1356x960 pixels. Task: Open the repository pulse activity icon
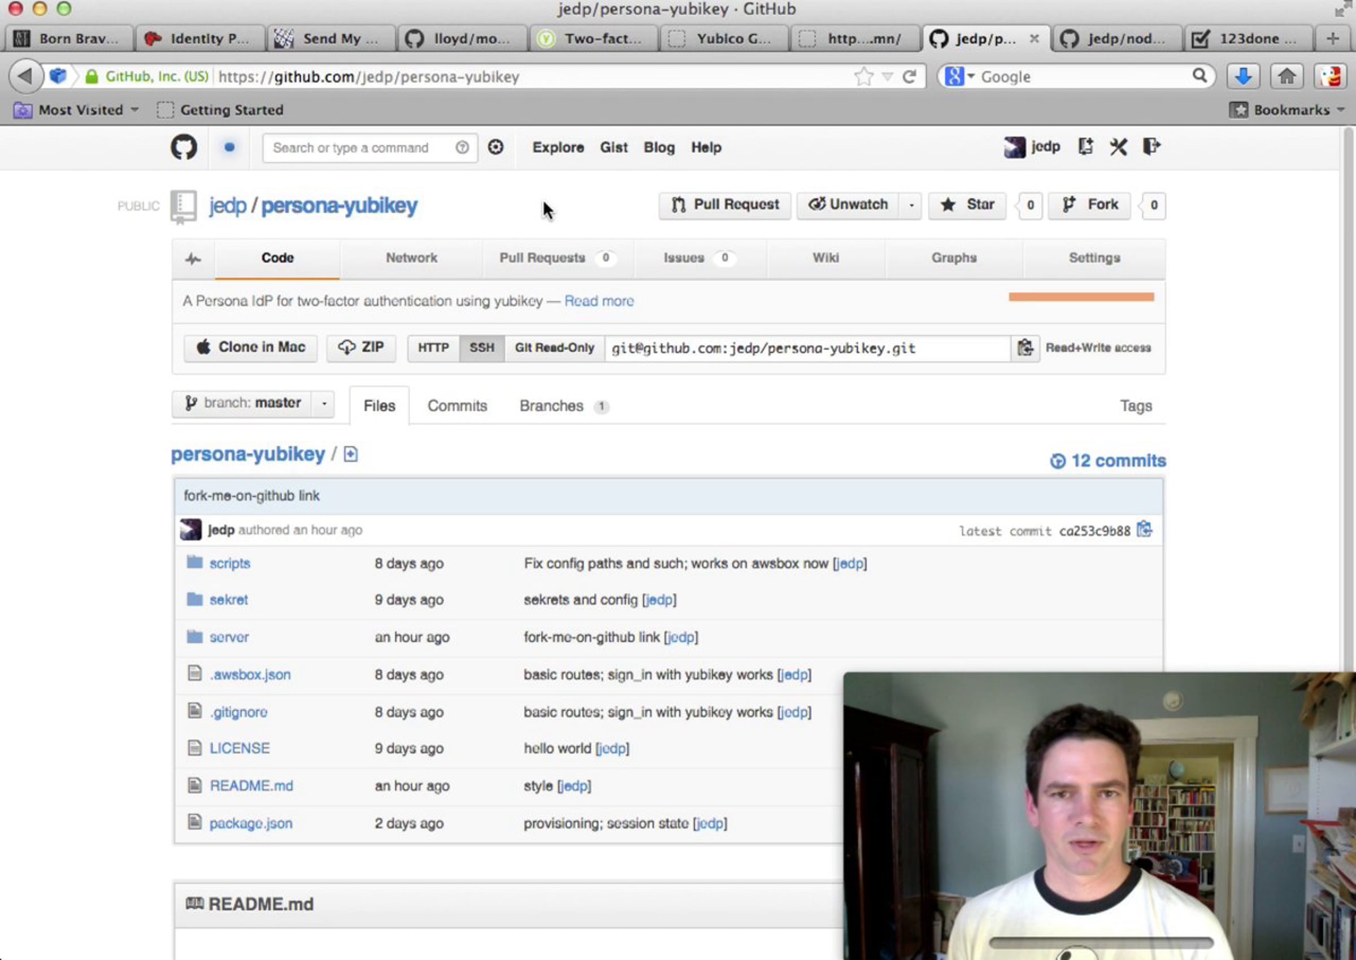[193, 258]
